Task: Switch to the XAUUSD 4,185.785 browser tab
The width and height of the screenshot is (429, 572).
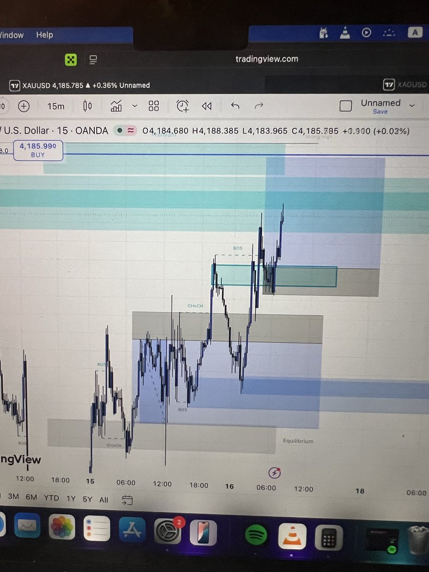Action: pyautogui.click(x=80, y=85)
